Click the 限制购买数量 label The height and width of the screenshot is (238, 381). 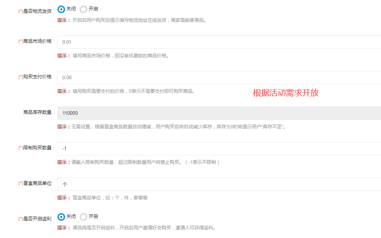35,147
